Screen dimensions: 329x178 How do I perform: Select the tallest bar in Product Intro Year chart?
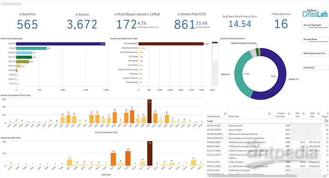[x=149, y=112]
